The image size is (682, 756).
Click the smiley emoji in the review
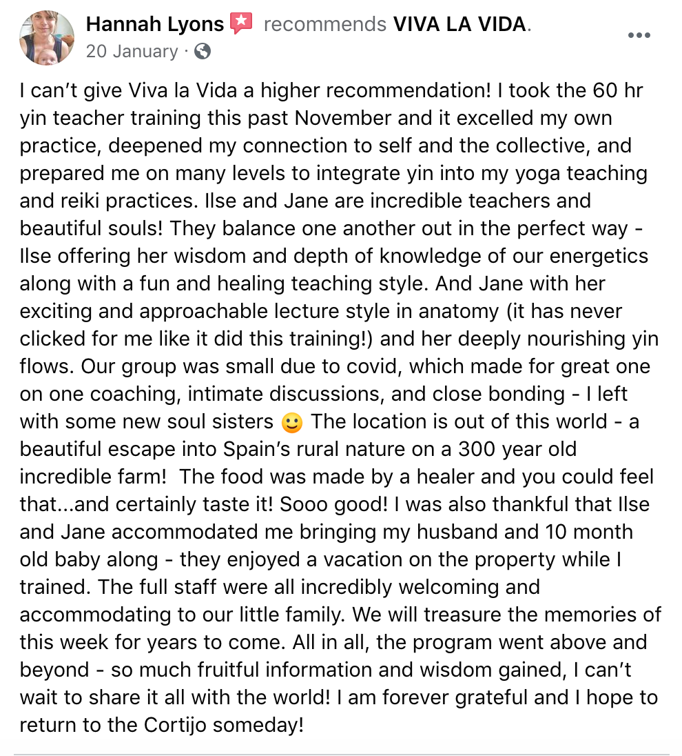pyautogui.click(x=292, y=423)
